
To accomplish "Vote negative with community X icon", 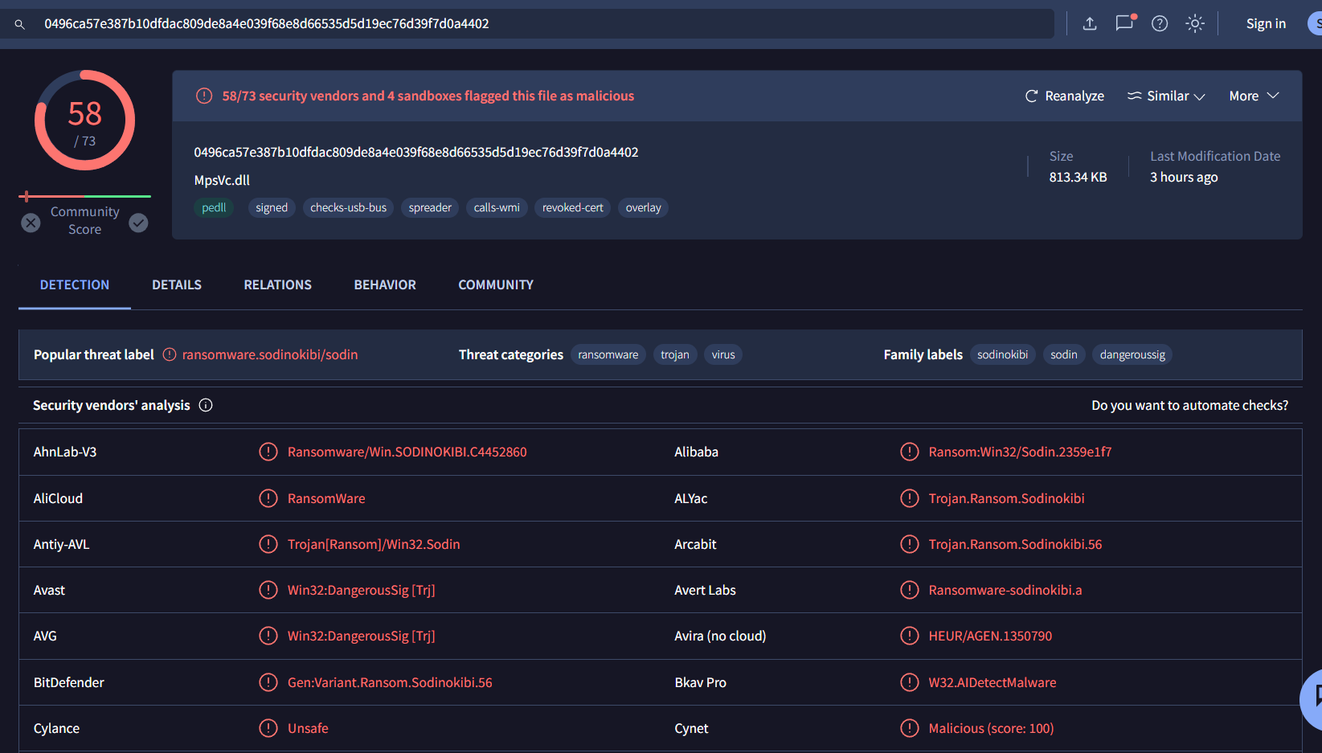I will [x=31, y=223].
